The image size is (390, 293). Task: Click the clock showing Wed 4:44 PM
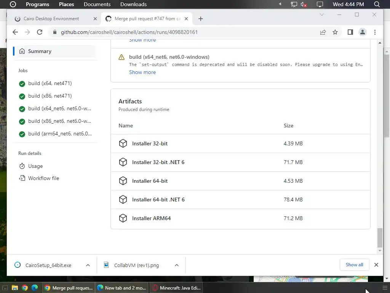tap(348, 4)
